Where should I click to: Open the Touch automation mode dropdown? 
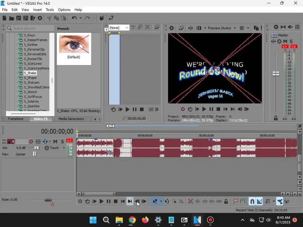click(64, 148)
